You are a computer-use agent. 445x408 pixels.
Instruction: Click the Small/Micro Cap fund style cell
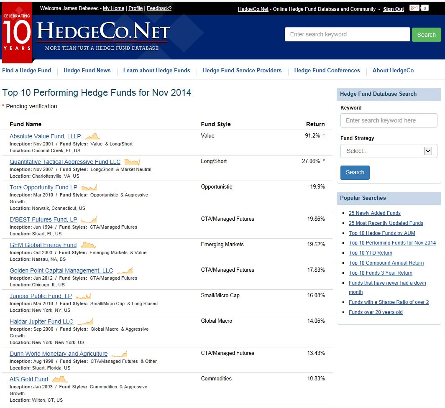(220, 296)
